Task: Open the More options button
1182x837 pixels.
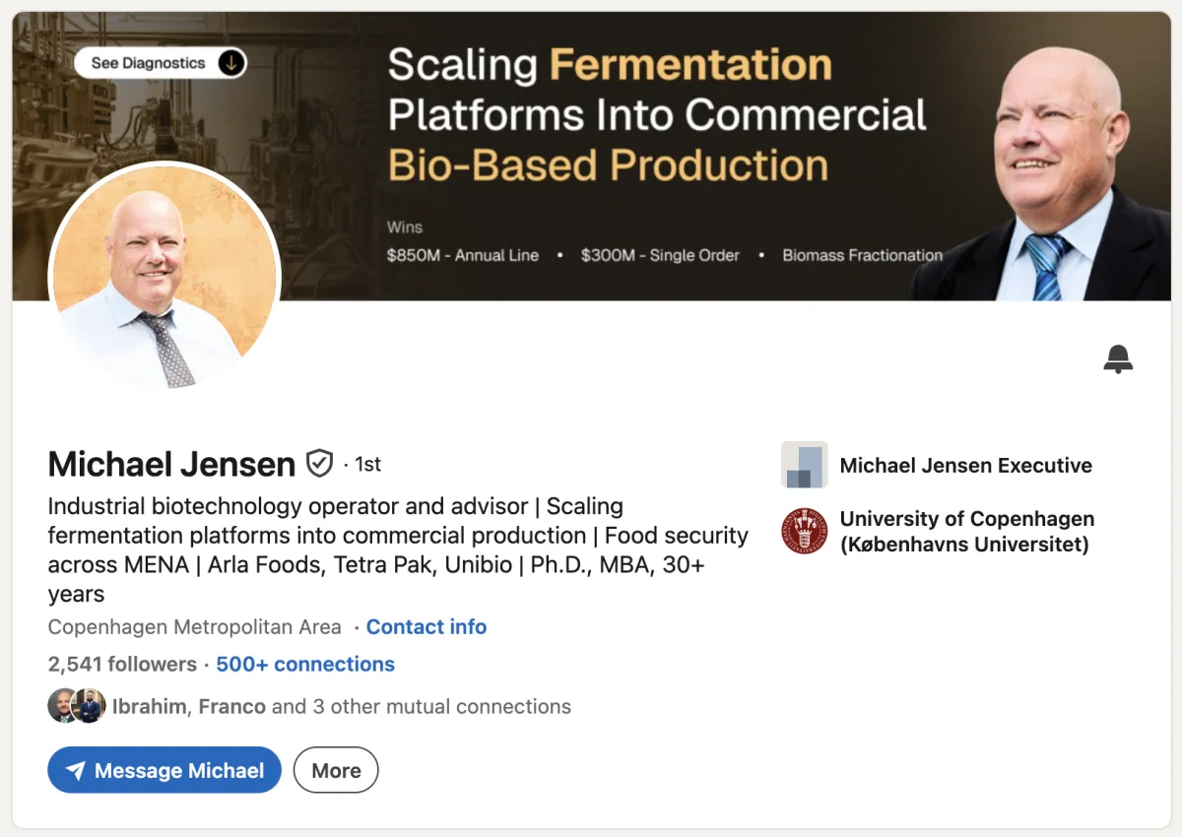Action: pos(336,770)
